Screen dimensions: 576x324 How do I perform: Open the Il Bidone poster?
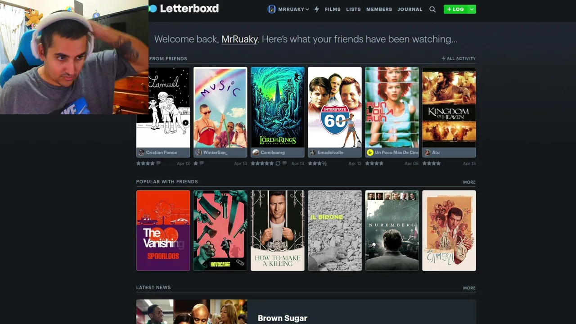point(334,230)
